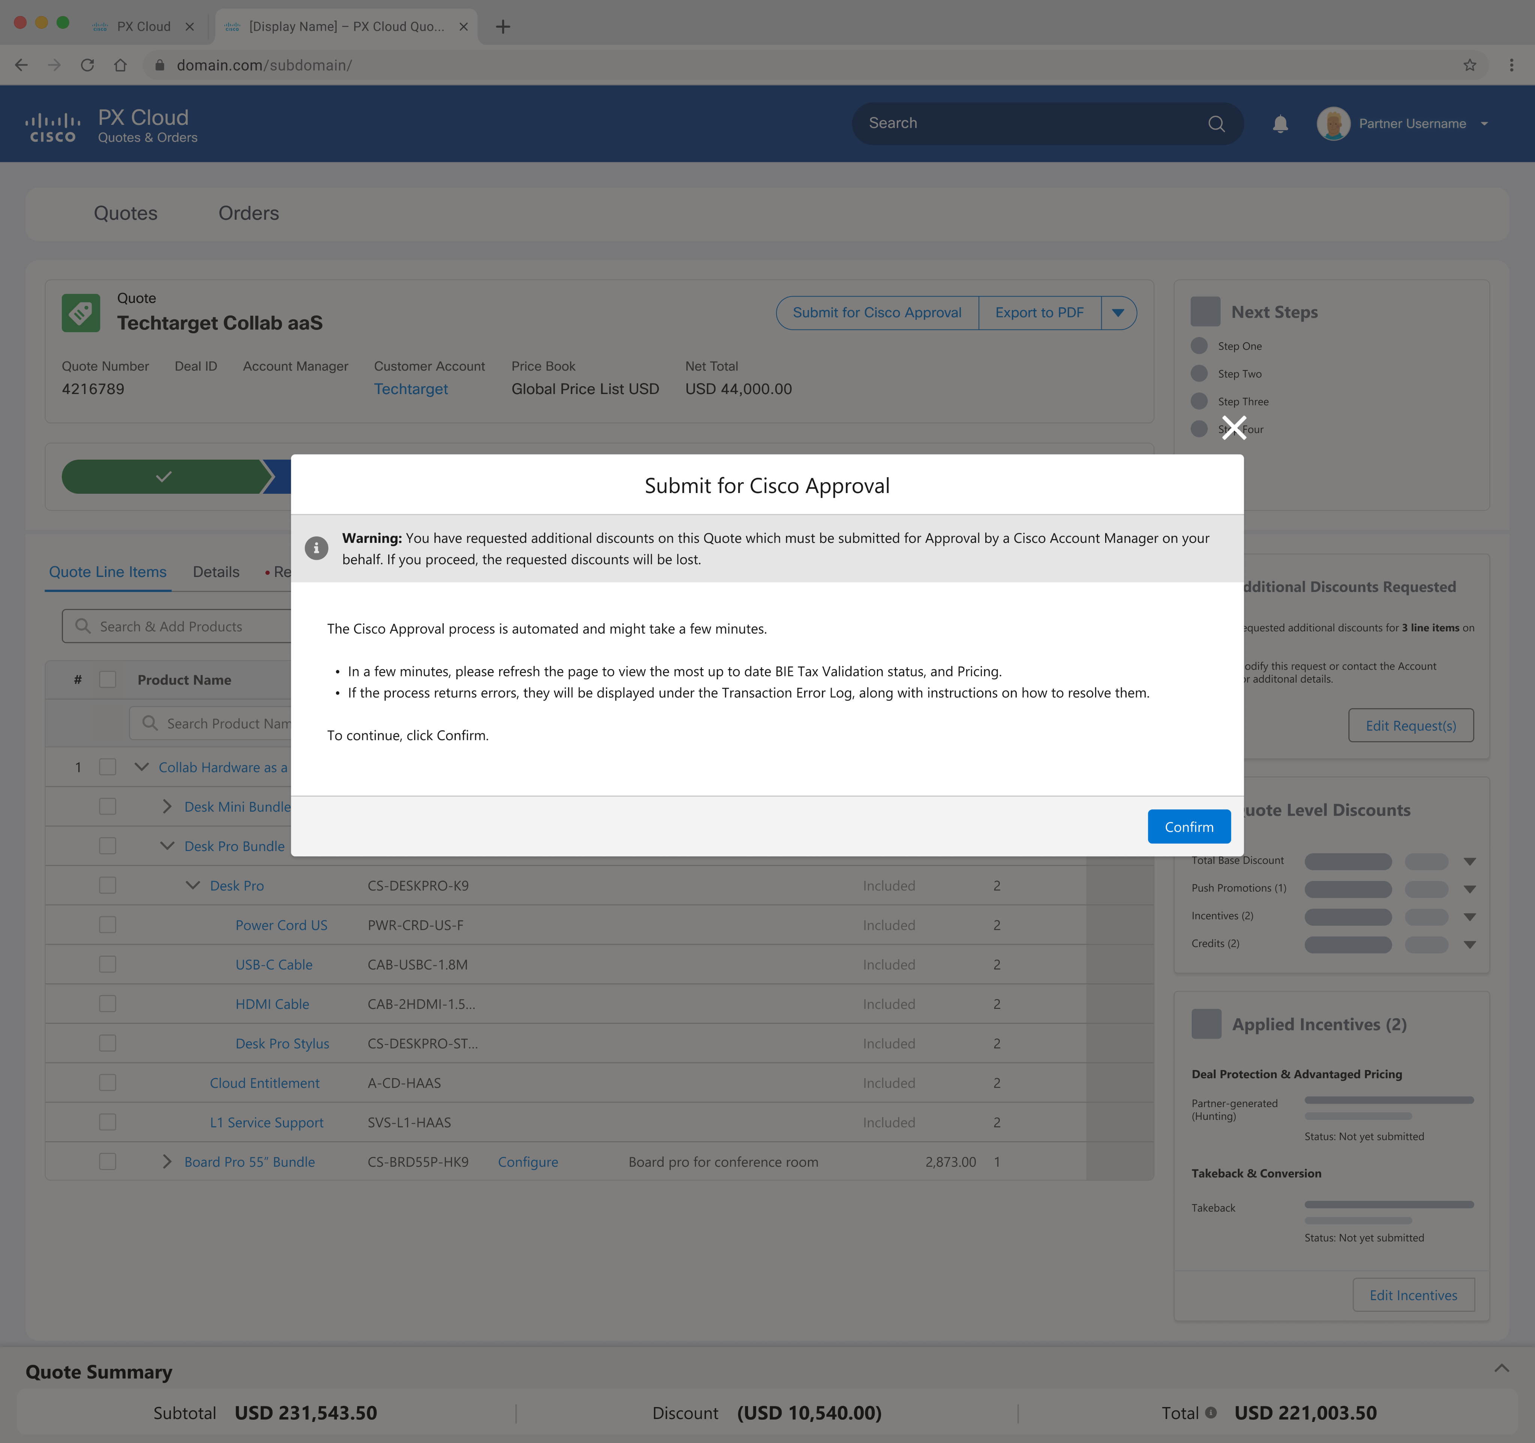Click the Confirm button

[1188, 827]
